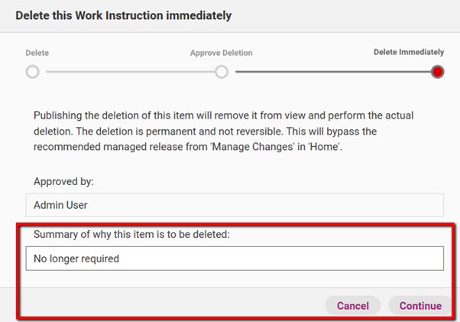Click the dialog title Delete this Work Instruction immediately

click(x=124, y=15)
